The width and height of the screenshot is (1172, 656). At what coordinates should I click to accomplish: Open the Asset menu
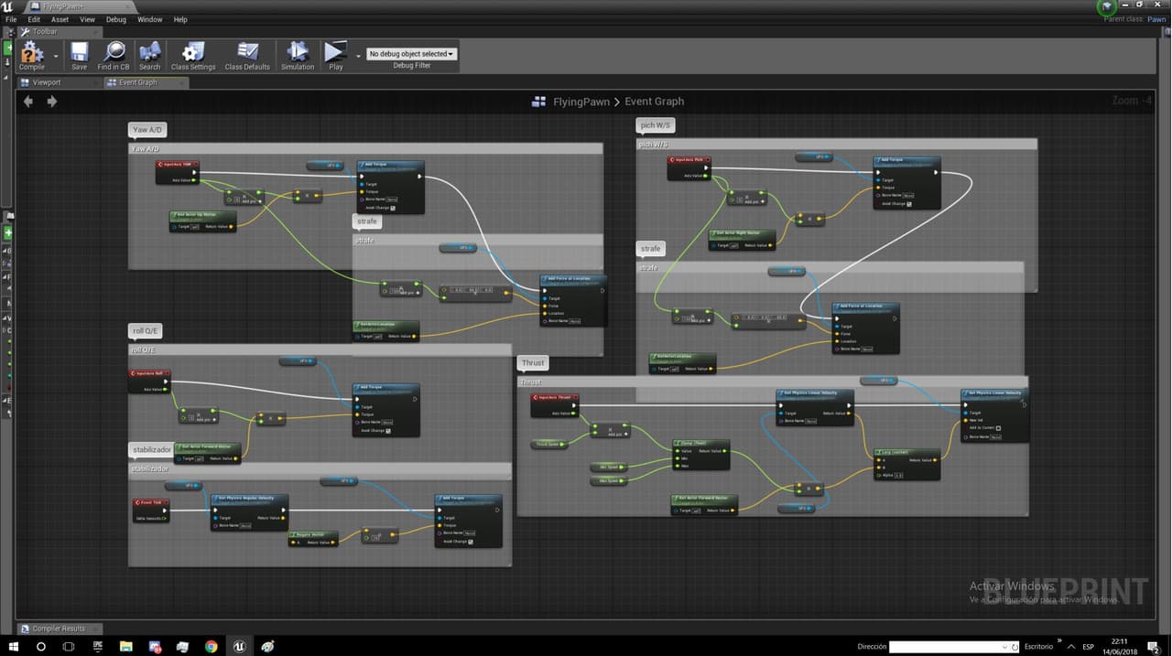point(60,19)
